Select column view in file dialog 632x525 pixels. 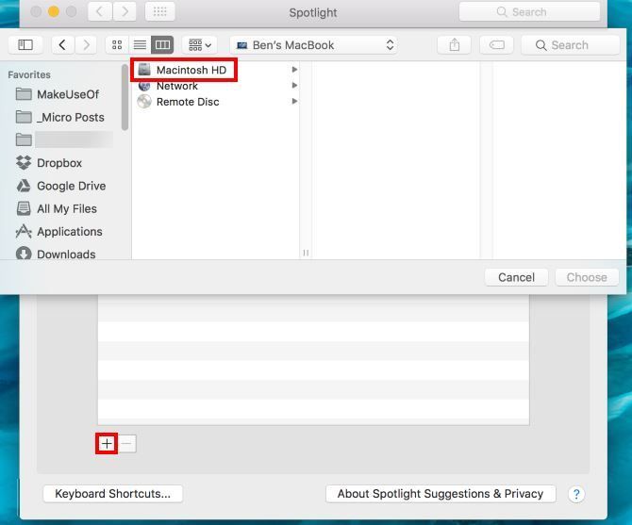tap(162, 45)
